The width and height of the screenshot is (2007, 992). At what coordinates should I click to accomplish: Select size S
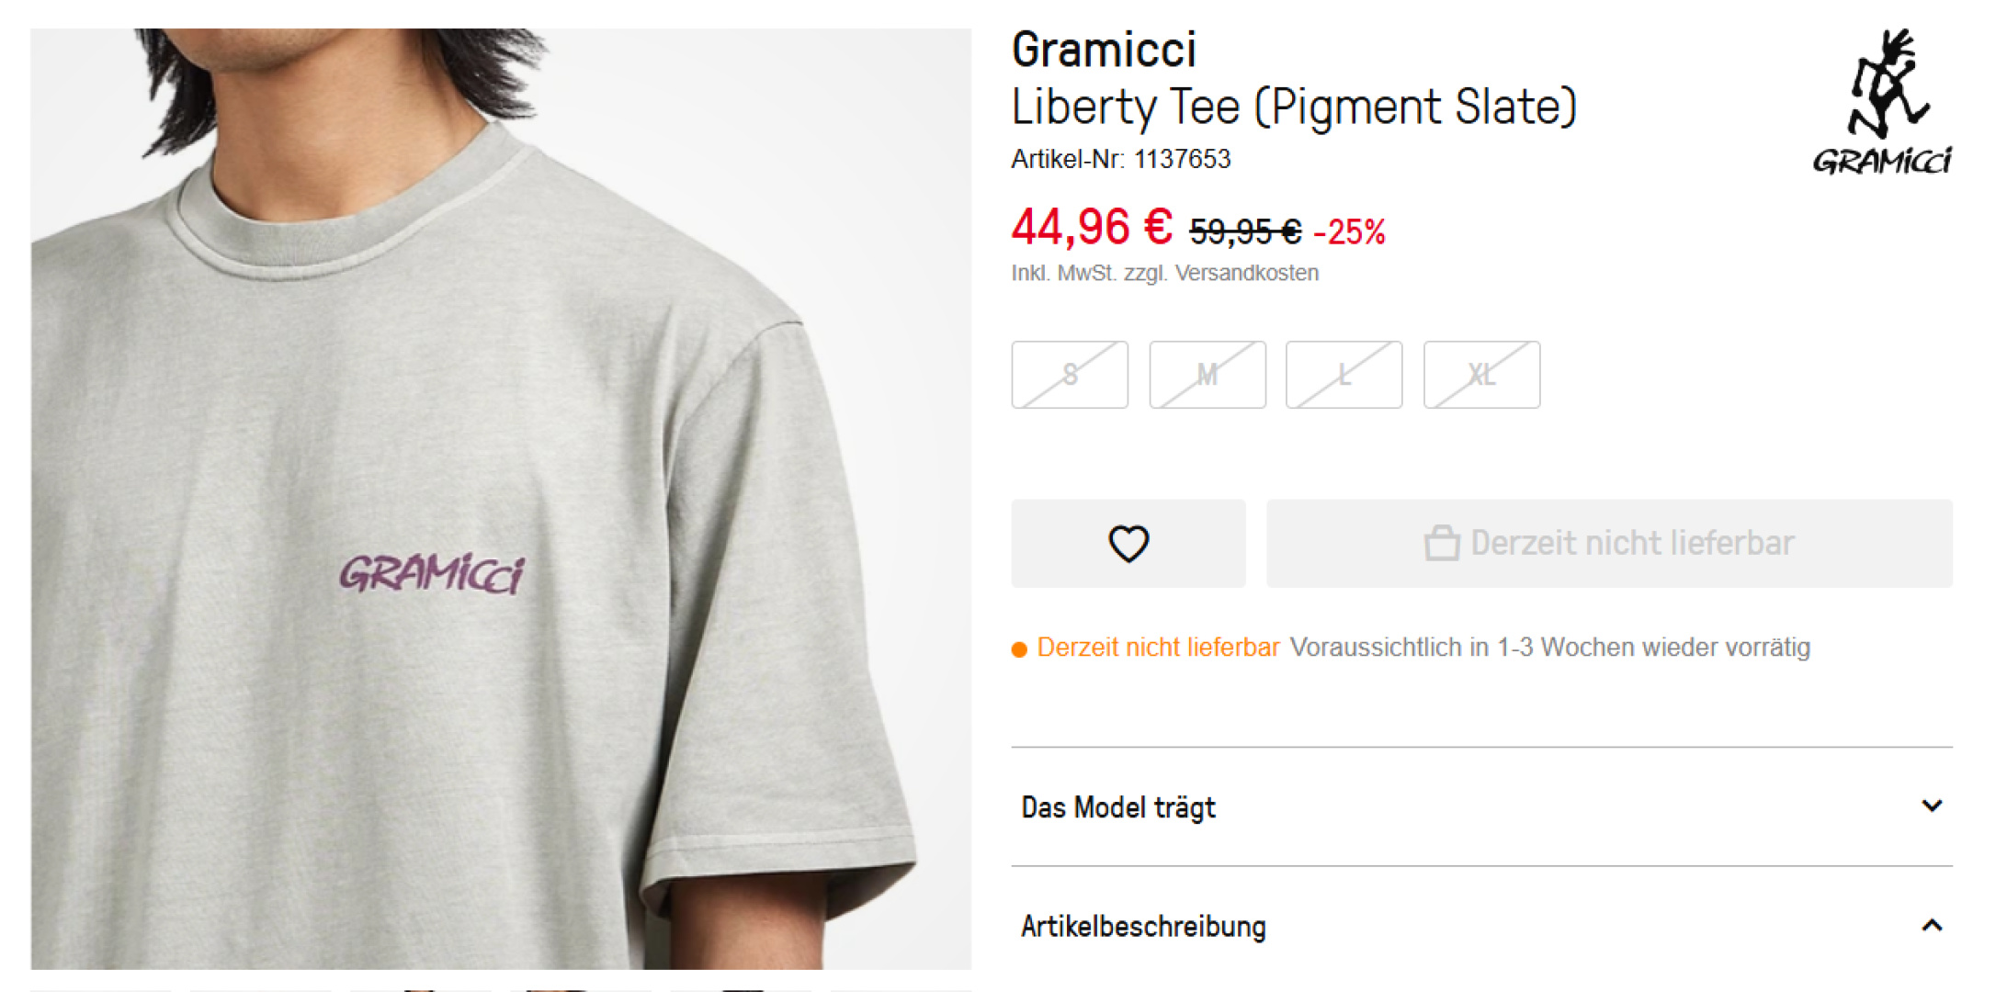tap(1070, 375)
